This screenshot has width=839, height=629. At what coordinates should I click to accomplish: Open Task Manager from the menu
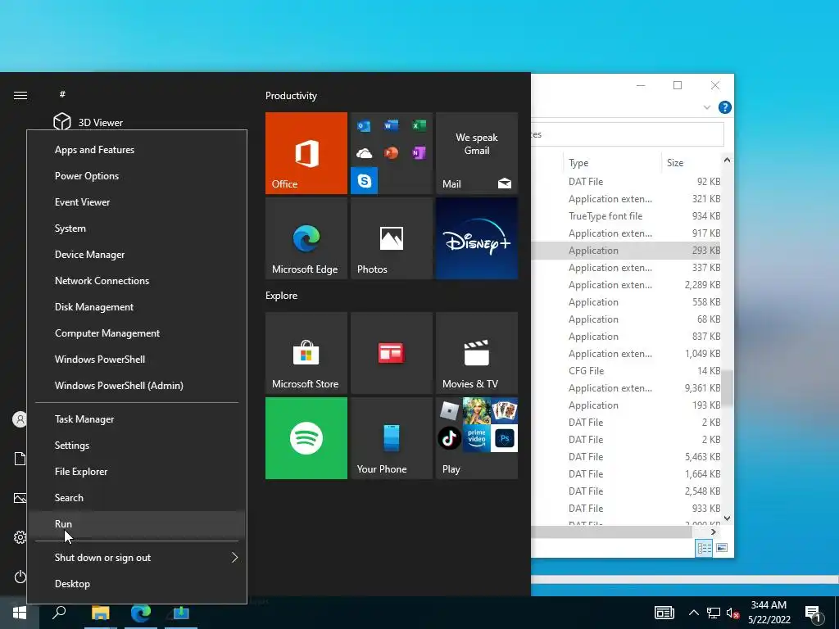(138, 419)
